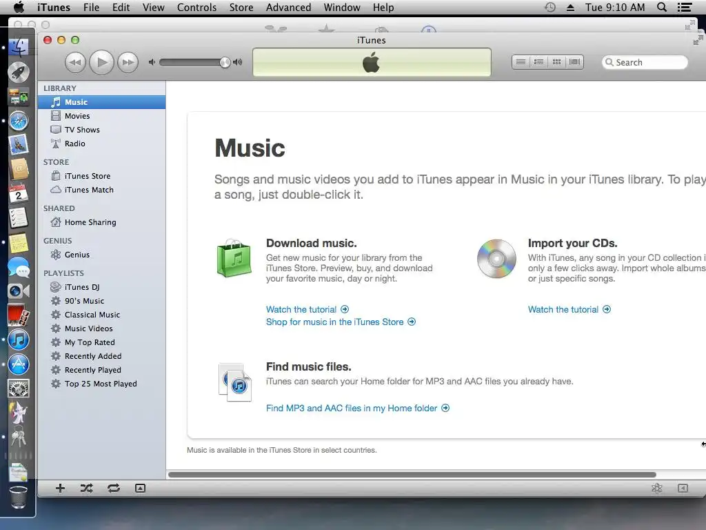Open the Store menu

pyautogui.click(x=241, y=7)
